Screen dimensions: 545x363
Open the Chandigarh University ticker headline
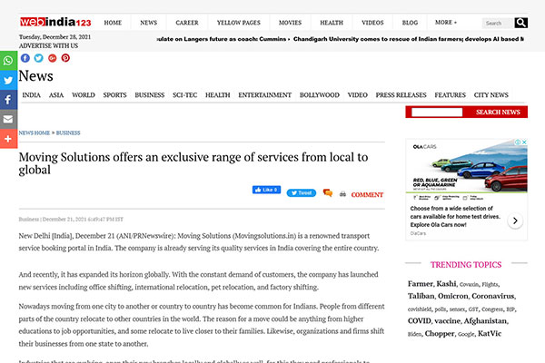tap(409, 39)
